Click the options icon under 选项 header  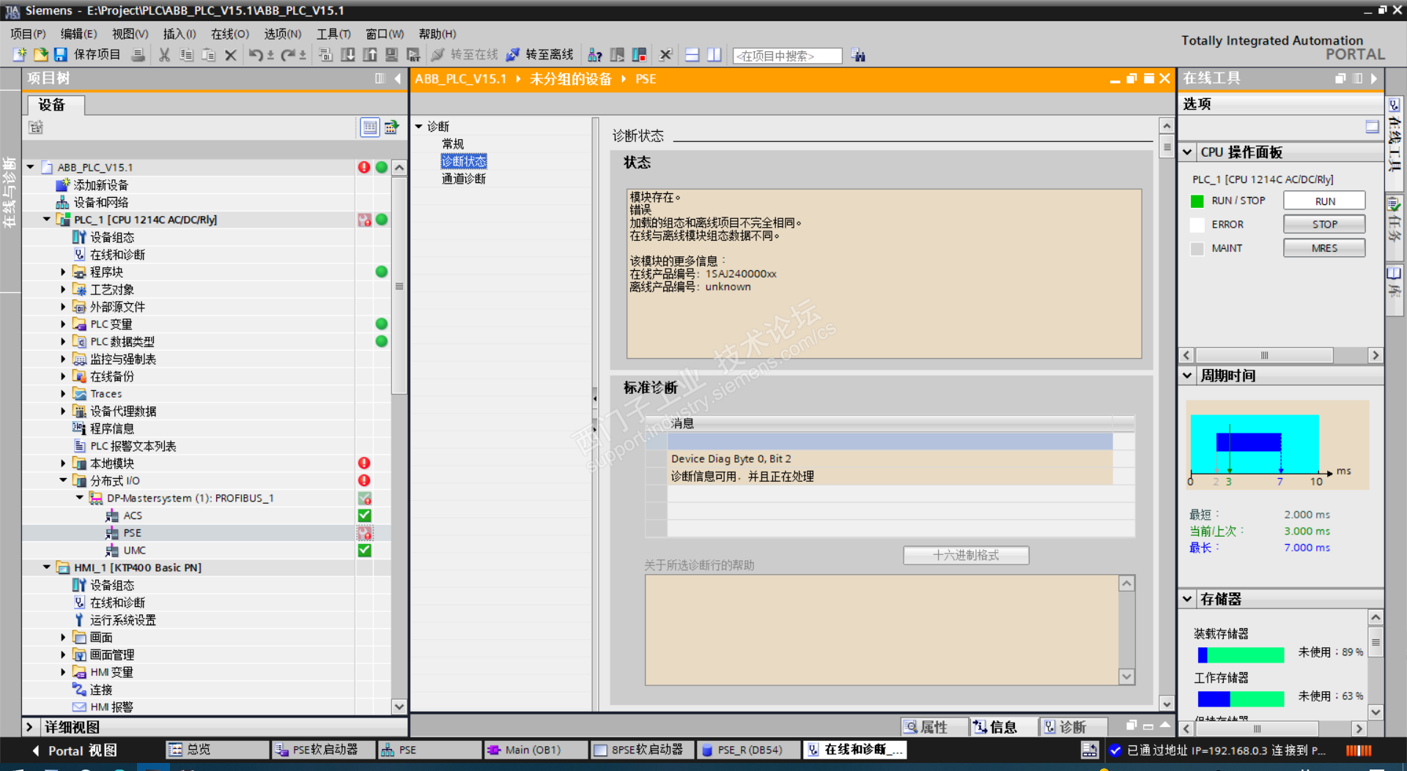[1372, 127]
